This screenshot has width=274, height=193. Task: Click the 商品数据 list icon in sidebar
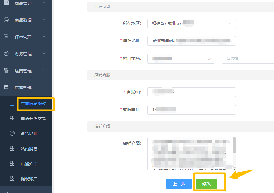point(6,20)
